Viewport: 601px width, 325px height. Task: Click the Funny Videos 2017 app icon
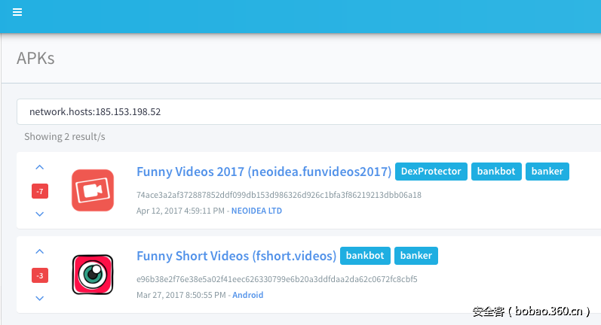pyautogui.click(x=92, y=190)
